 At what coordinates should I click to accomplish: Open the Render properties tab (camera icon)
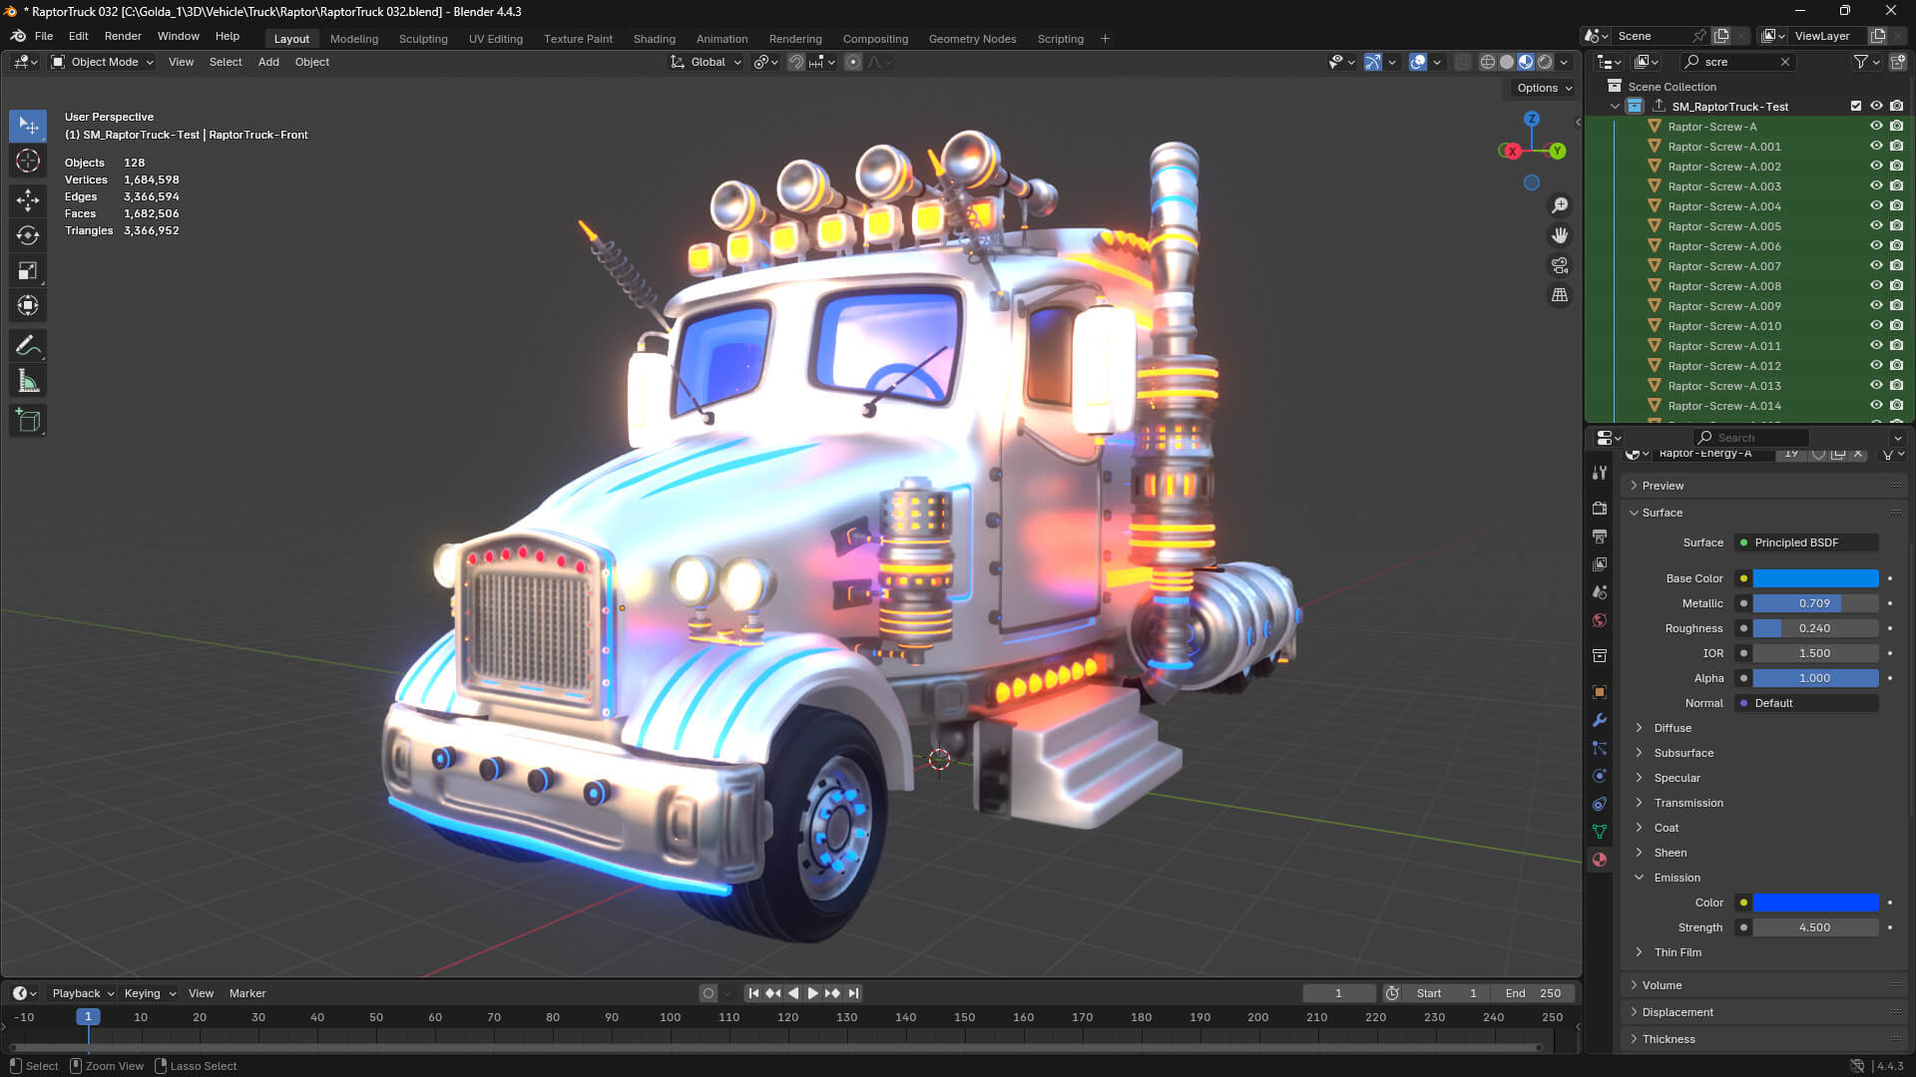click(1599, 508)
